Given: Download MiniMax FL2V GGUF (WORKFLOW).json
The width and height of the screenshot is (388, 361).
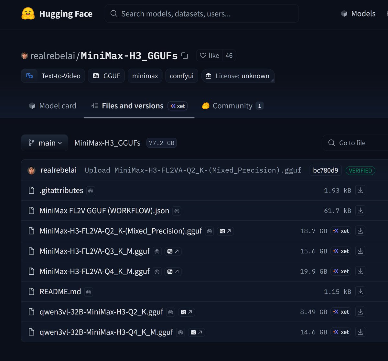Looking at the screenshot, I should coord(360,211).
